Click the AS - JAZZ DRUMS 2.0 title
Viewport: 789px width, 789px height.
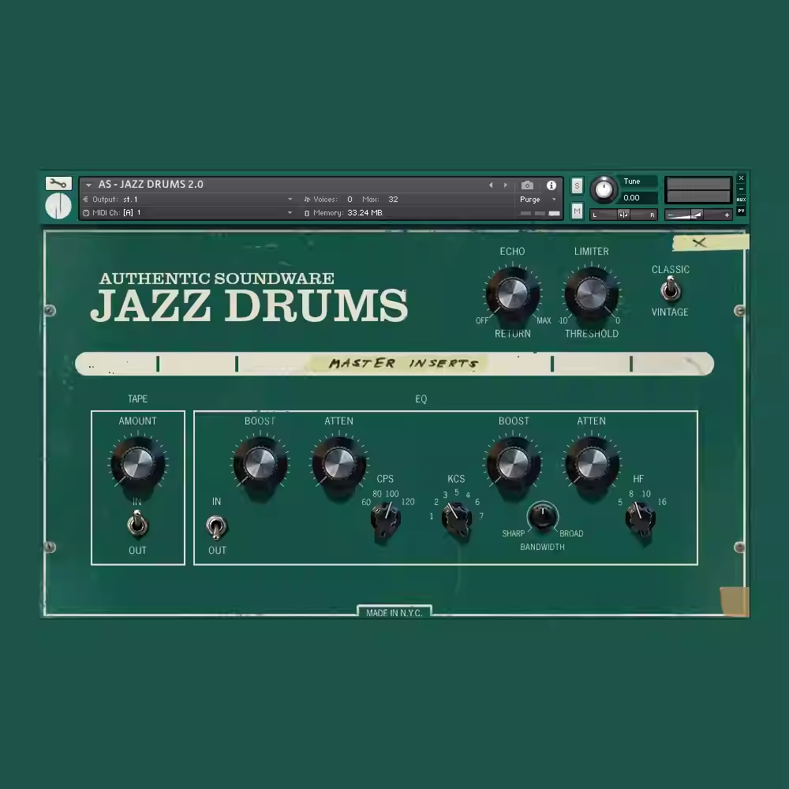coord(151,184)
